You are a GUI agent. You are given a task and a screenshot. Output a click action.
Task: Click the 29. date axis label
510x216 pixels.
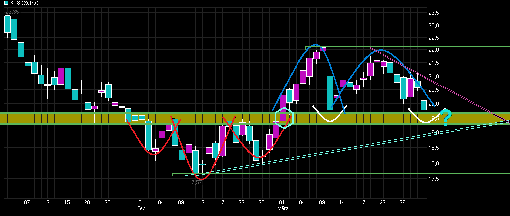pos(403,202)
